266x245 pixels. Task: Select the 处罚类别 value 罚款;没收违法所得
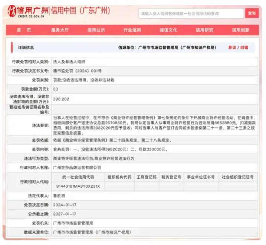[83, 80]
